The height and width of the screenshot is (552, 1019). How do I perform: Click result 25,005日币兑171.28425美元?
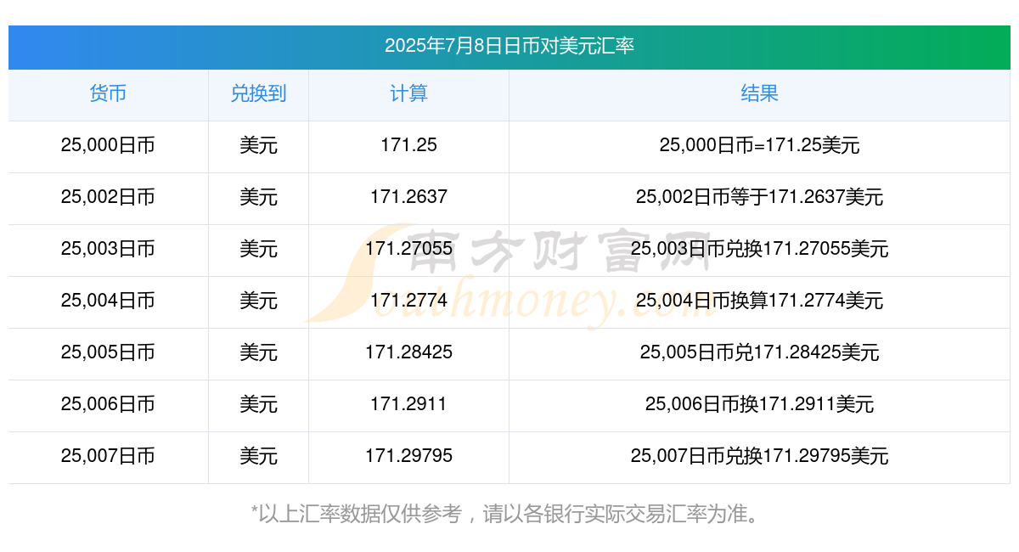click(x=759, y=352)
